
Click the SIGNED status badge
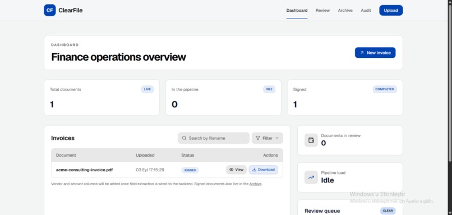(x=190, y=170)
